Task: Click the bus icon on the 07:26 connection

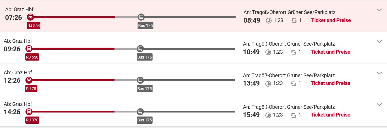Action: (x=141, y=17)
